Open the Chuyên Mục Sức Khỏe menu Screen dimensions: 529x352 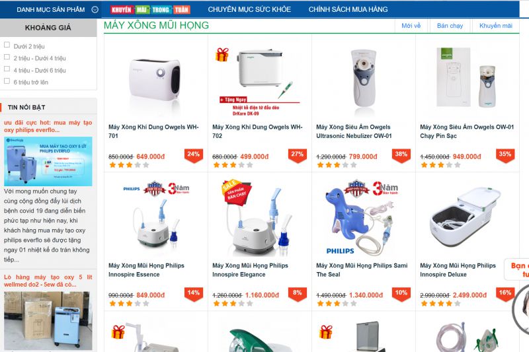pyautogui.click(x=249, y=9)
